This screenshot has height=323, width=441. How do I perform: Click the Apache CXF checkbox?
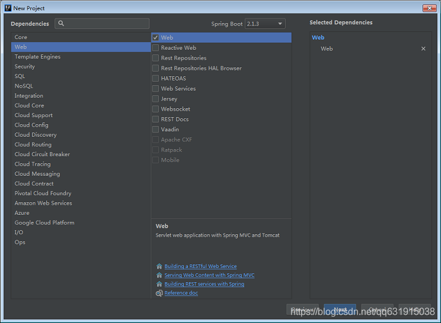[155, 140]
